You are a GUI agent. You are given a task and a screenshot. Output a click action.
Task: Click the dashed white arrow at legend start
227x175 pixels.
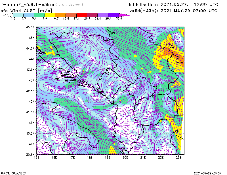8,15
